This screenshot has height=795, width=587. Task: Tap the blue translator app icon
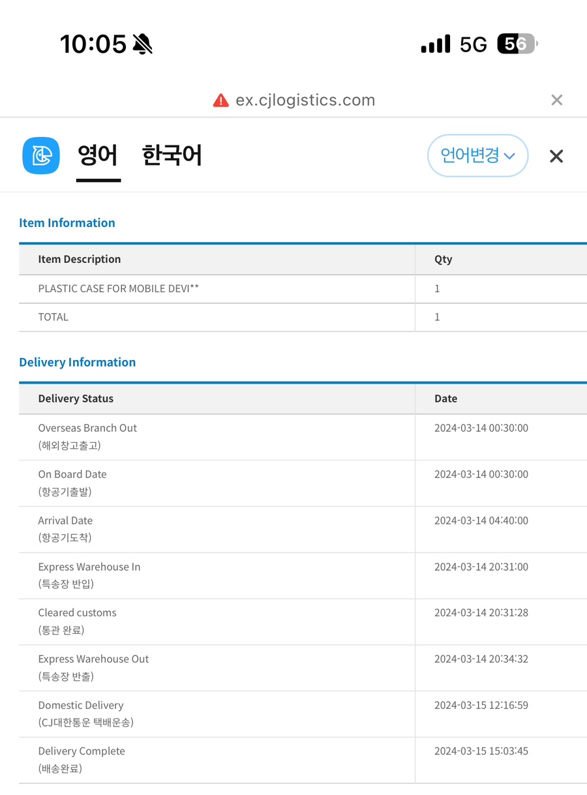(x=41, y=156)
